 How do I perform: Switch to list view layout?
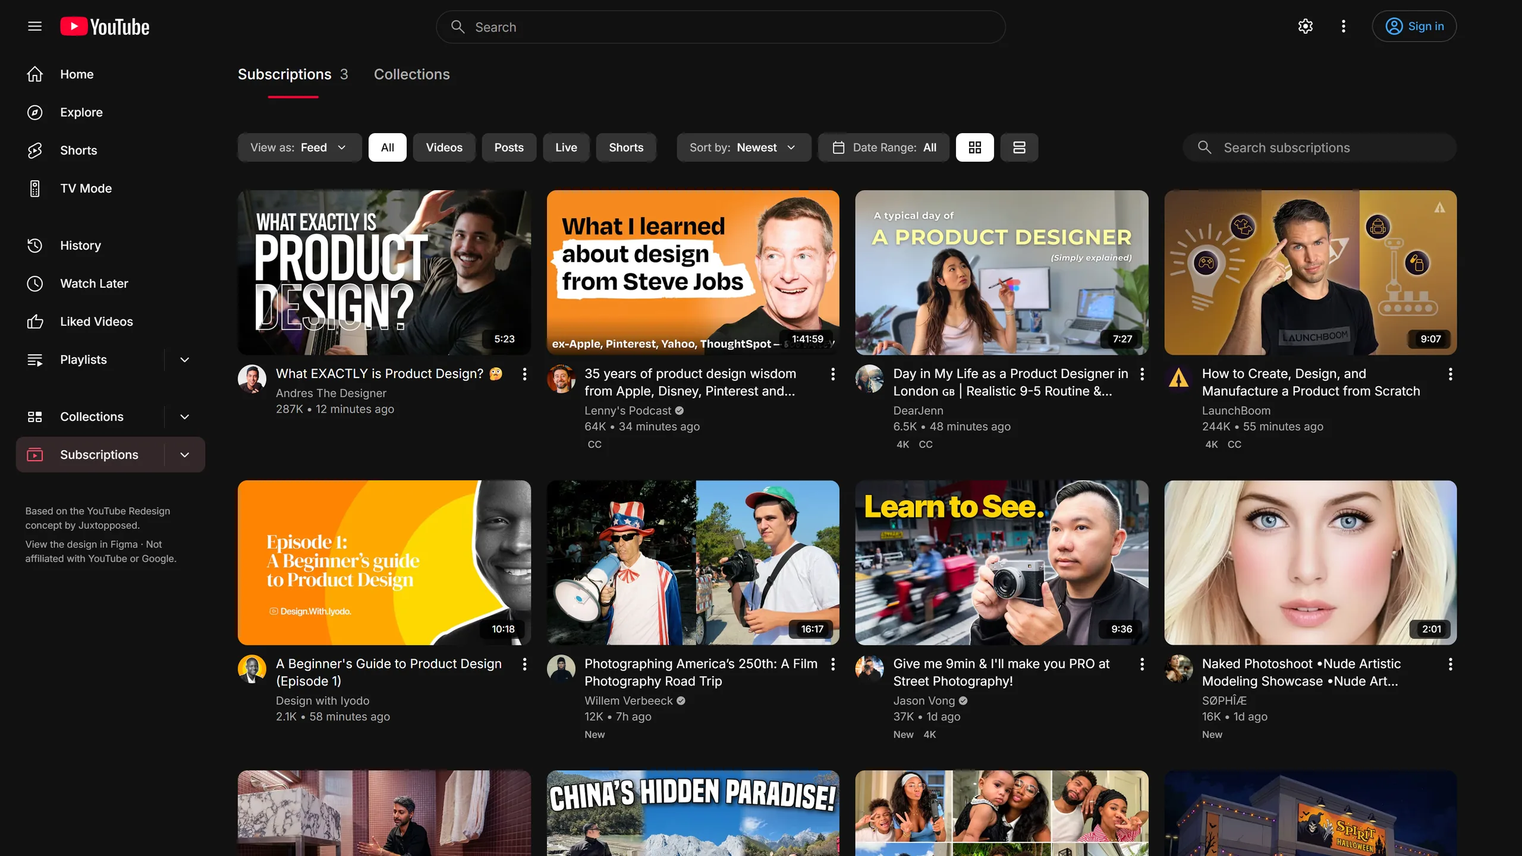point(1019,147)
